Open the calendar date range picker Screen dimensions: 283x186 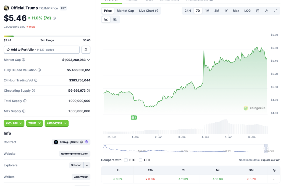pyautogui.click(x=258, y=11)
